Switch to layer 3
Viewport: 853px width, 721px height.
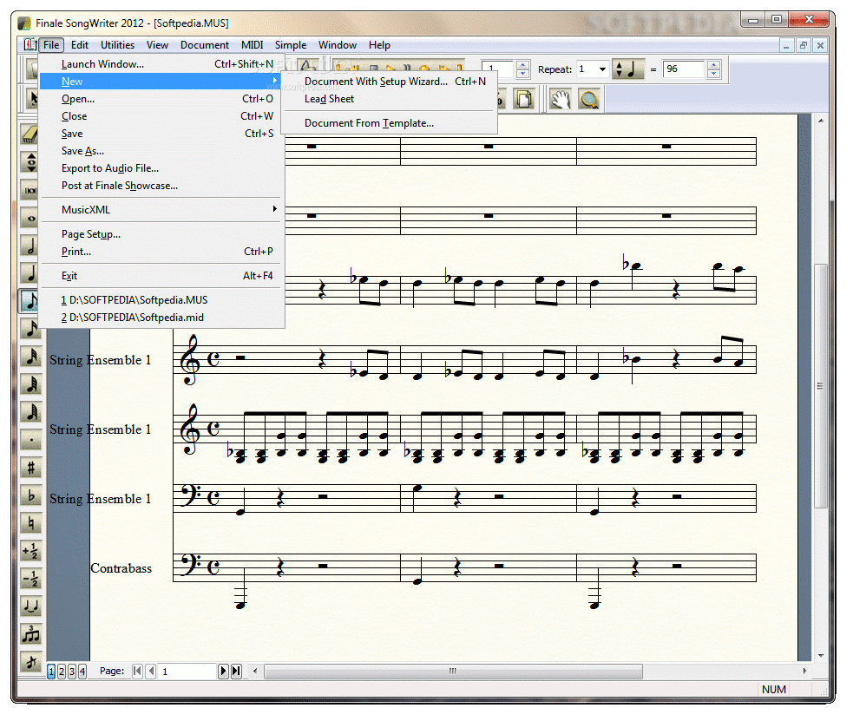(x=72, y=672)
